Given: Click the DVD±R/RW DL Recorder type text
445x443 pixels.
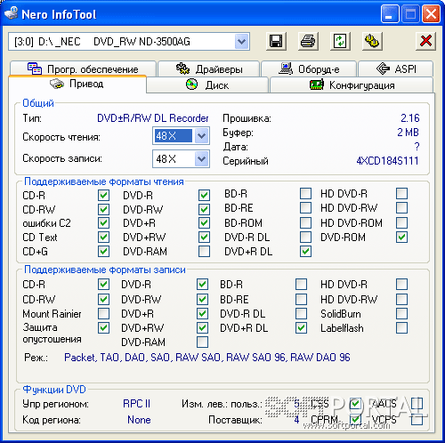Looking at the screenshot, I should coord(153,118).
